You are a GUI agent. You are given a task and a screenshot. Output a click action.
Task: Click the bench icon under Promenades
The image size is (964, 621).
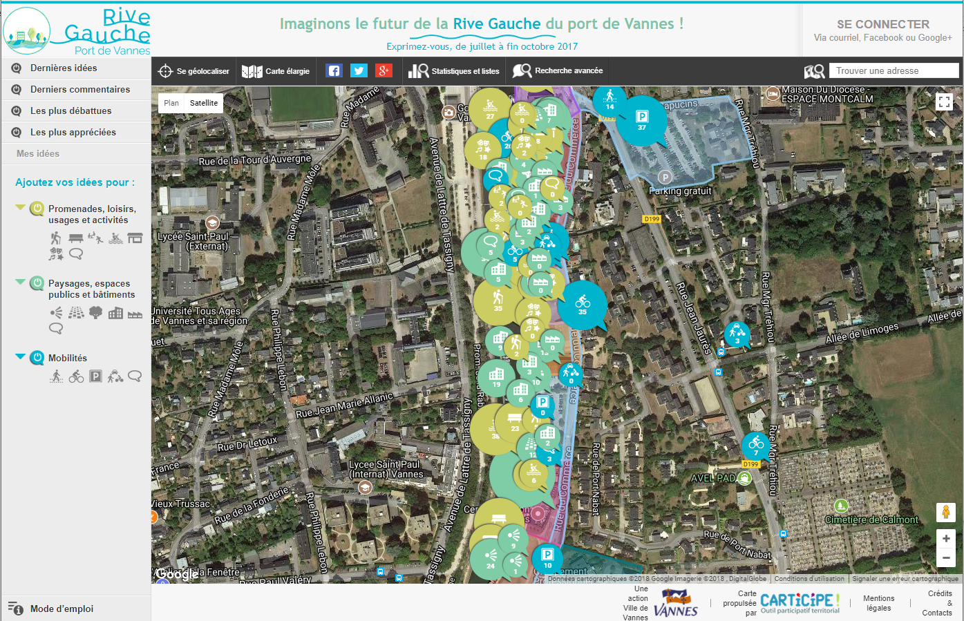click(x=76, y=238)
